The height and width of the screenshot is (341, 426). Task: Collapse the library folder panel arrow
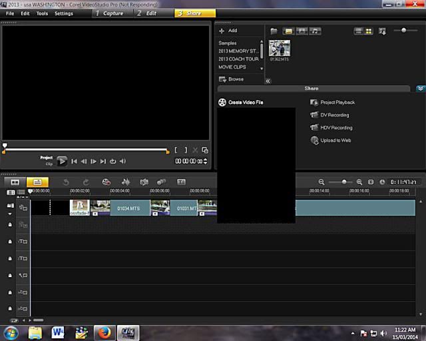pos(268,81)
